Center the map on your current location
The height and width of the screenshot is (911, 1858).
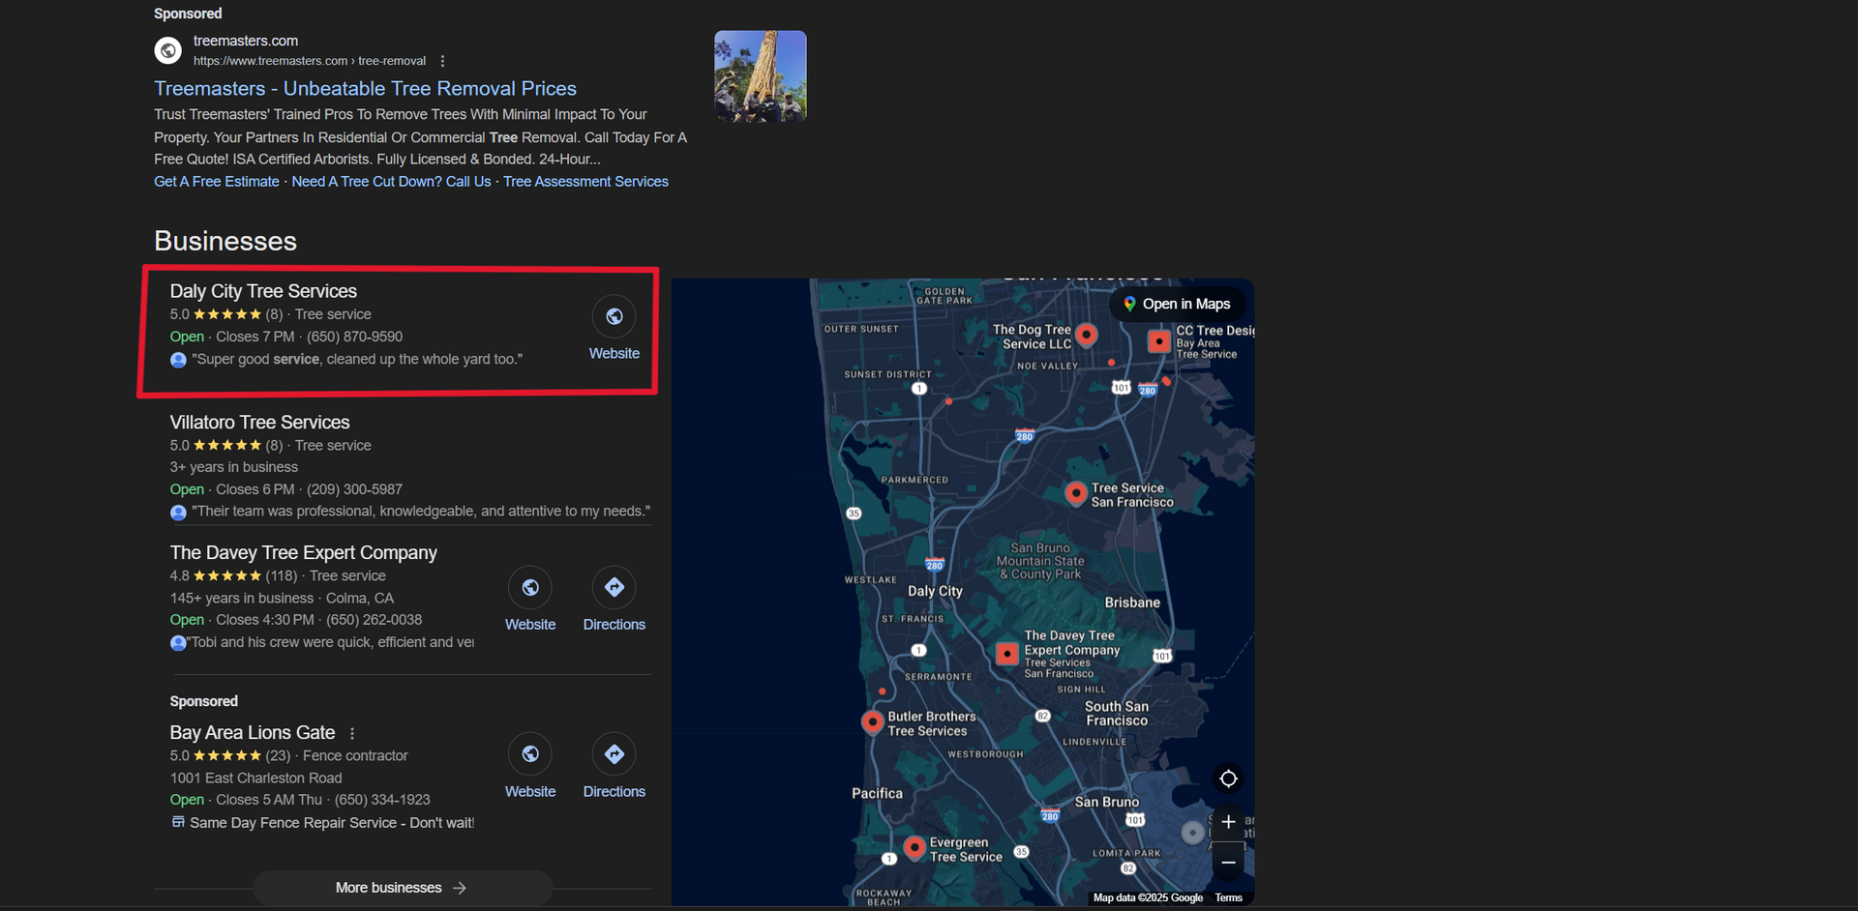click(x=1228, y=779)
